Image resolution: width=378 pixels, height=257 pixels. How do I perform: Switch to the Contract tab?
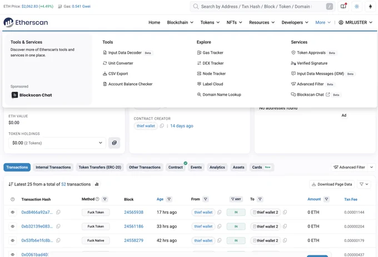pos(176,167)
